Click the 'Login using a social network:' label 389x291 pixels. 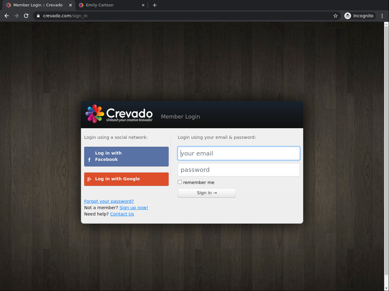pos(116,137)
